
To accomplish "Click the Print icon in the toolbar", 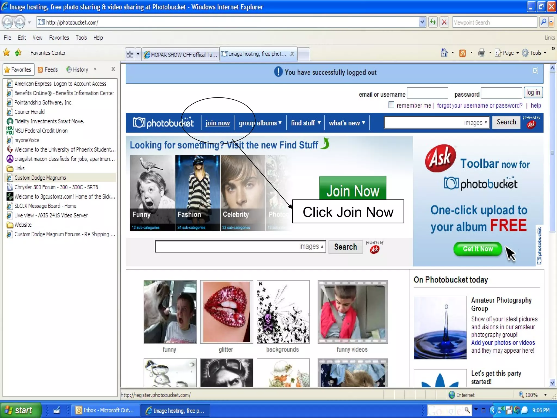I will point(481,53).
